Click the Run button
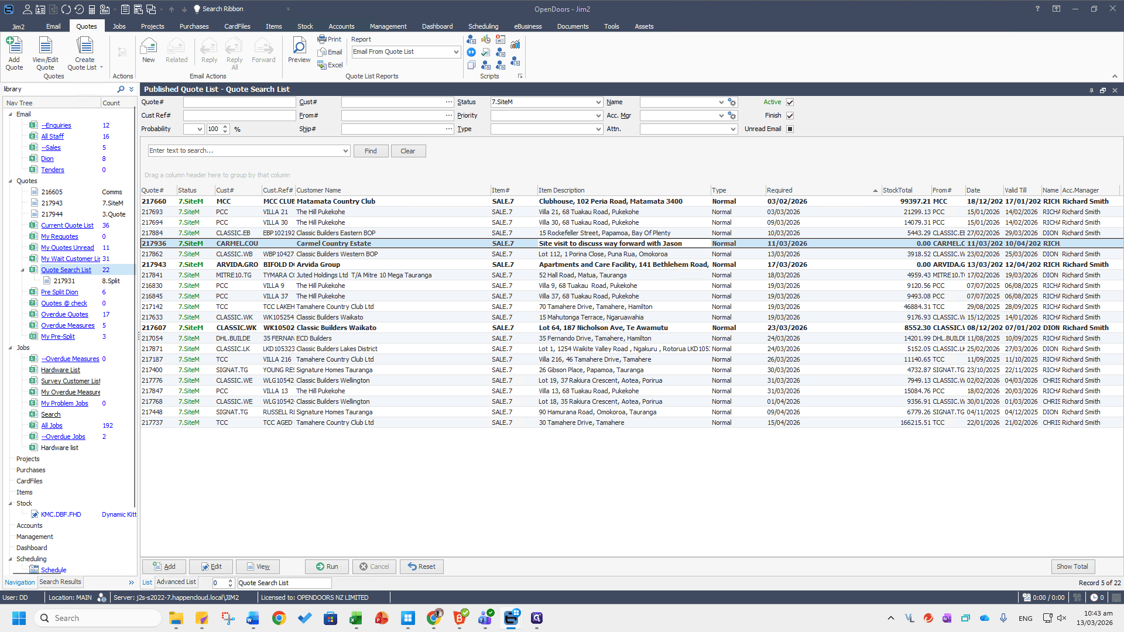This screenshot has width=1124, height=632. pyautogui.click(x=327, y=566)
